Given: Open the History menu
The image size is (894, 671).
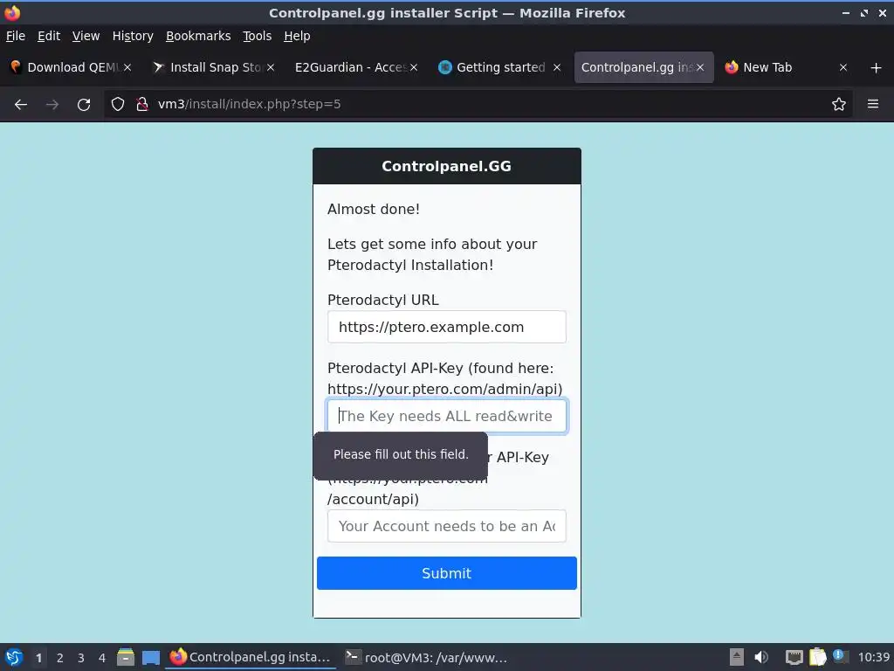Looking at the screenshot, I should click(x=133, y=36).
